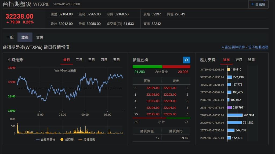275x154 pixels.
Task: Click the yellow 成交量 legend dot
Action: tap(62, 140)
